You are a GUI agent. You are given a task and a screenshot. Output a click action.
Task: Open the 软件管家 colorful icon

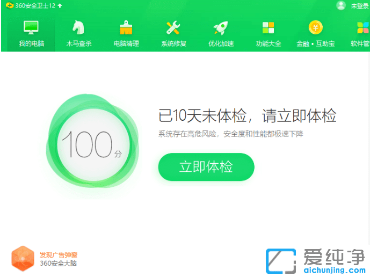[x=363, y=27]
